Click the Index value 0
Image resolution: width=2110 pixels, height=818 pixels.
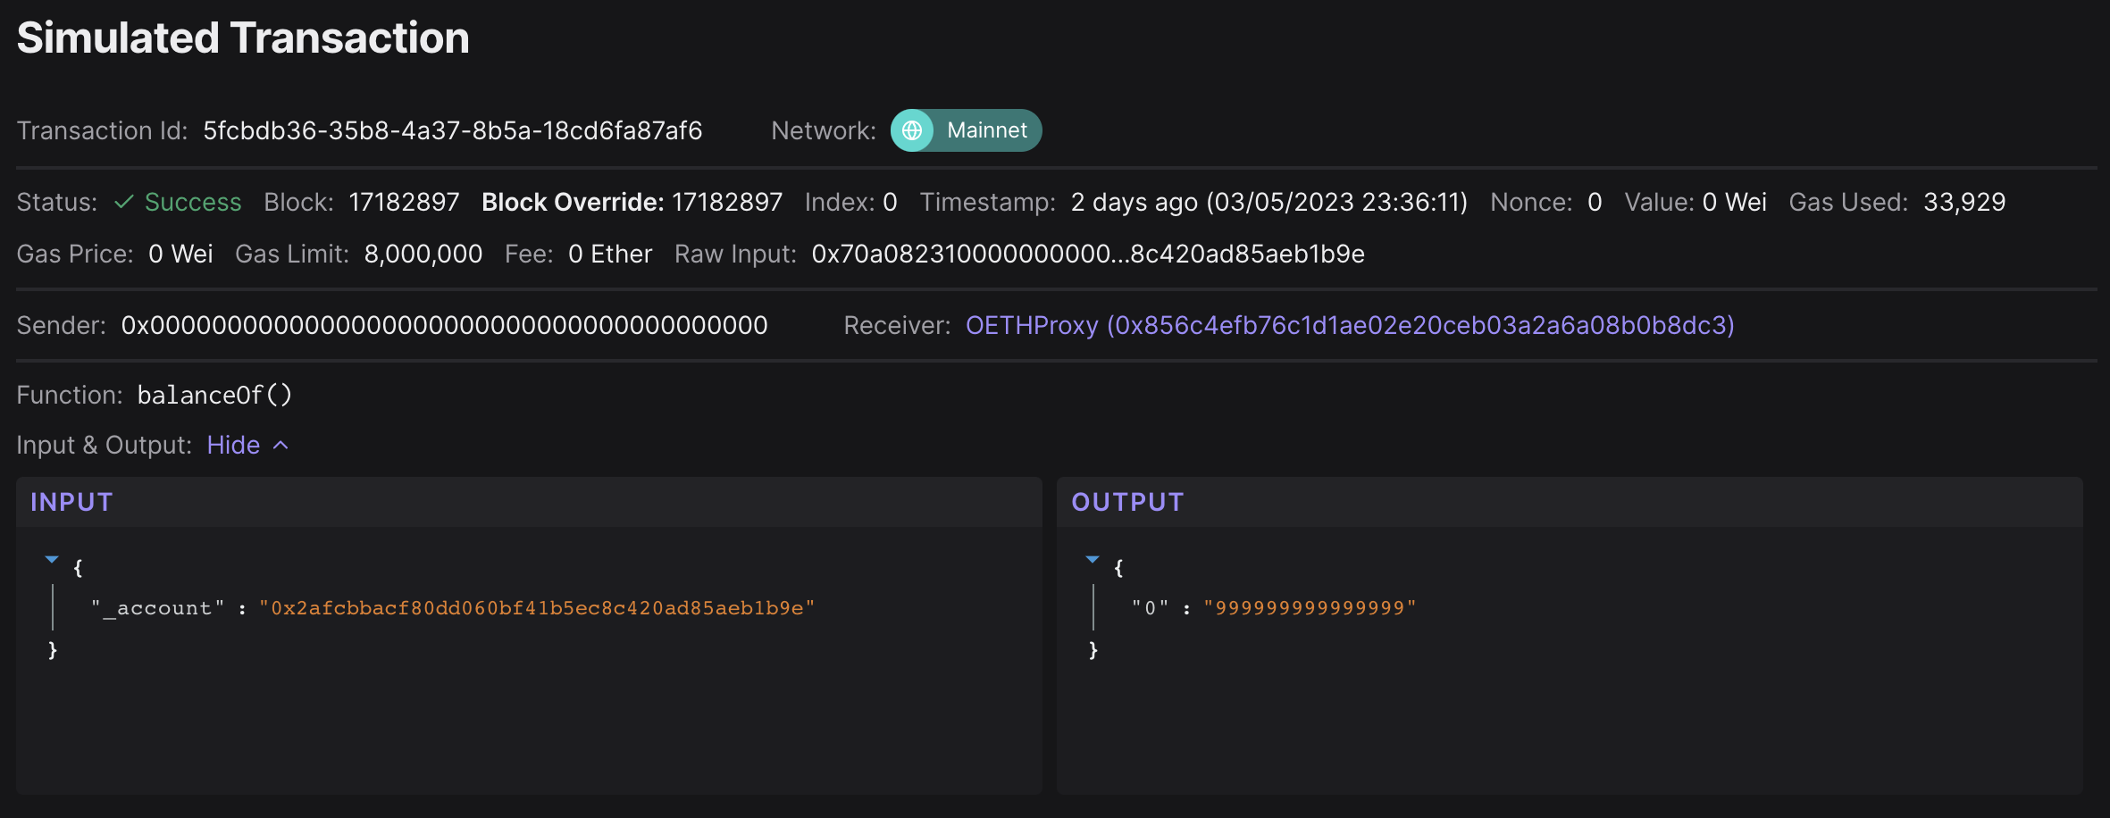click(890, 202)
